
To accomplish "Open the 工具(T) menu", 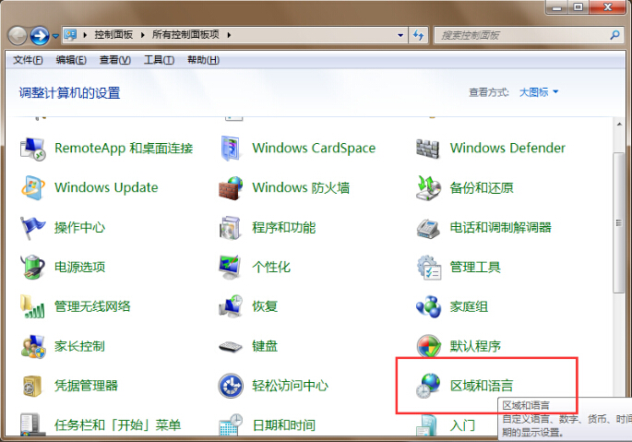I will [x=159, y=60].
